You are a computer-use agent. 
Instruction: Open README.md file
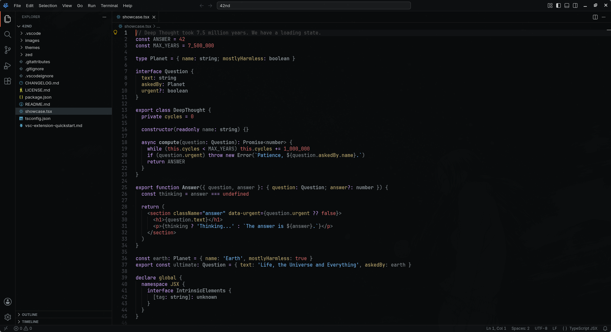(x=63, y=104)
